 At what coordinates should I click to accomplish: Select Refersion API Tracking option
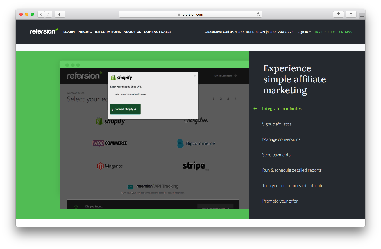click(x=153, y=186)
